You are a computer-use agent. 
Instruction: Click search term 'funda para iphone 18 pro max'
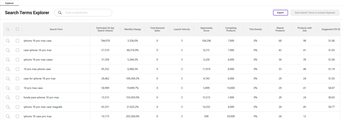(x=41, y=97)
